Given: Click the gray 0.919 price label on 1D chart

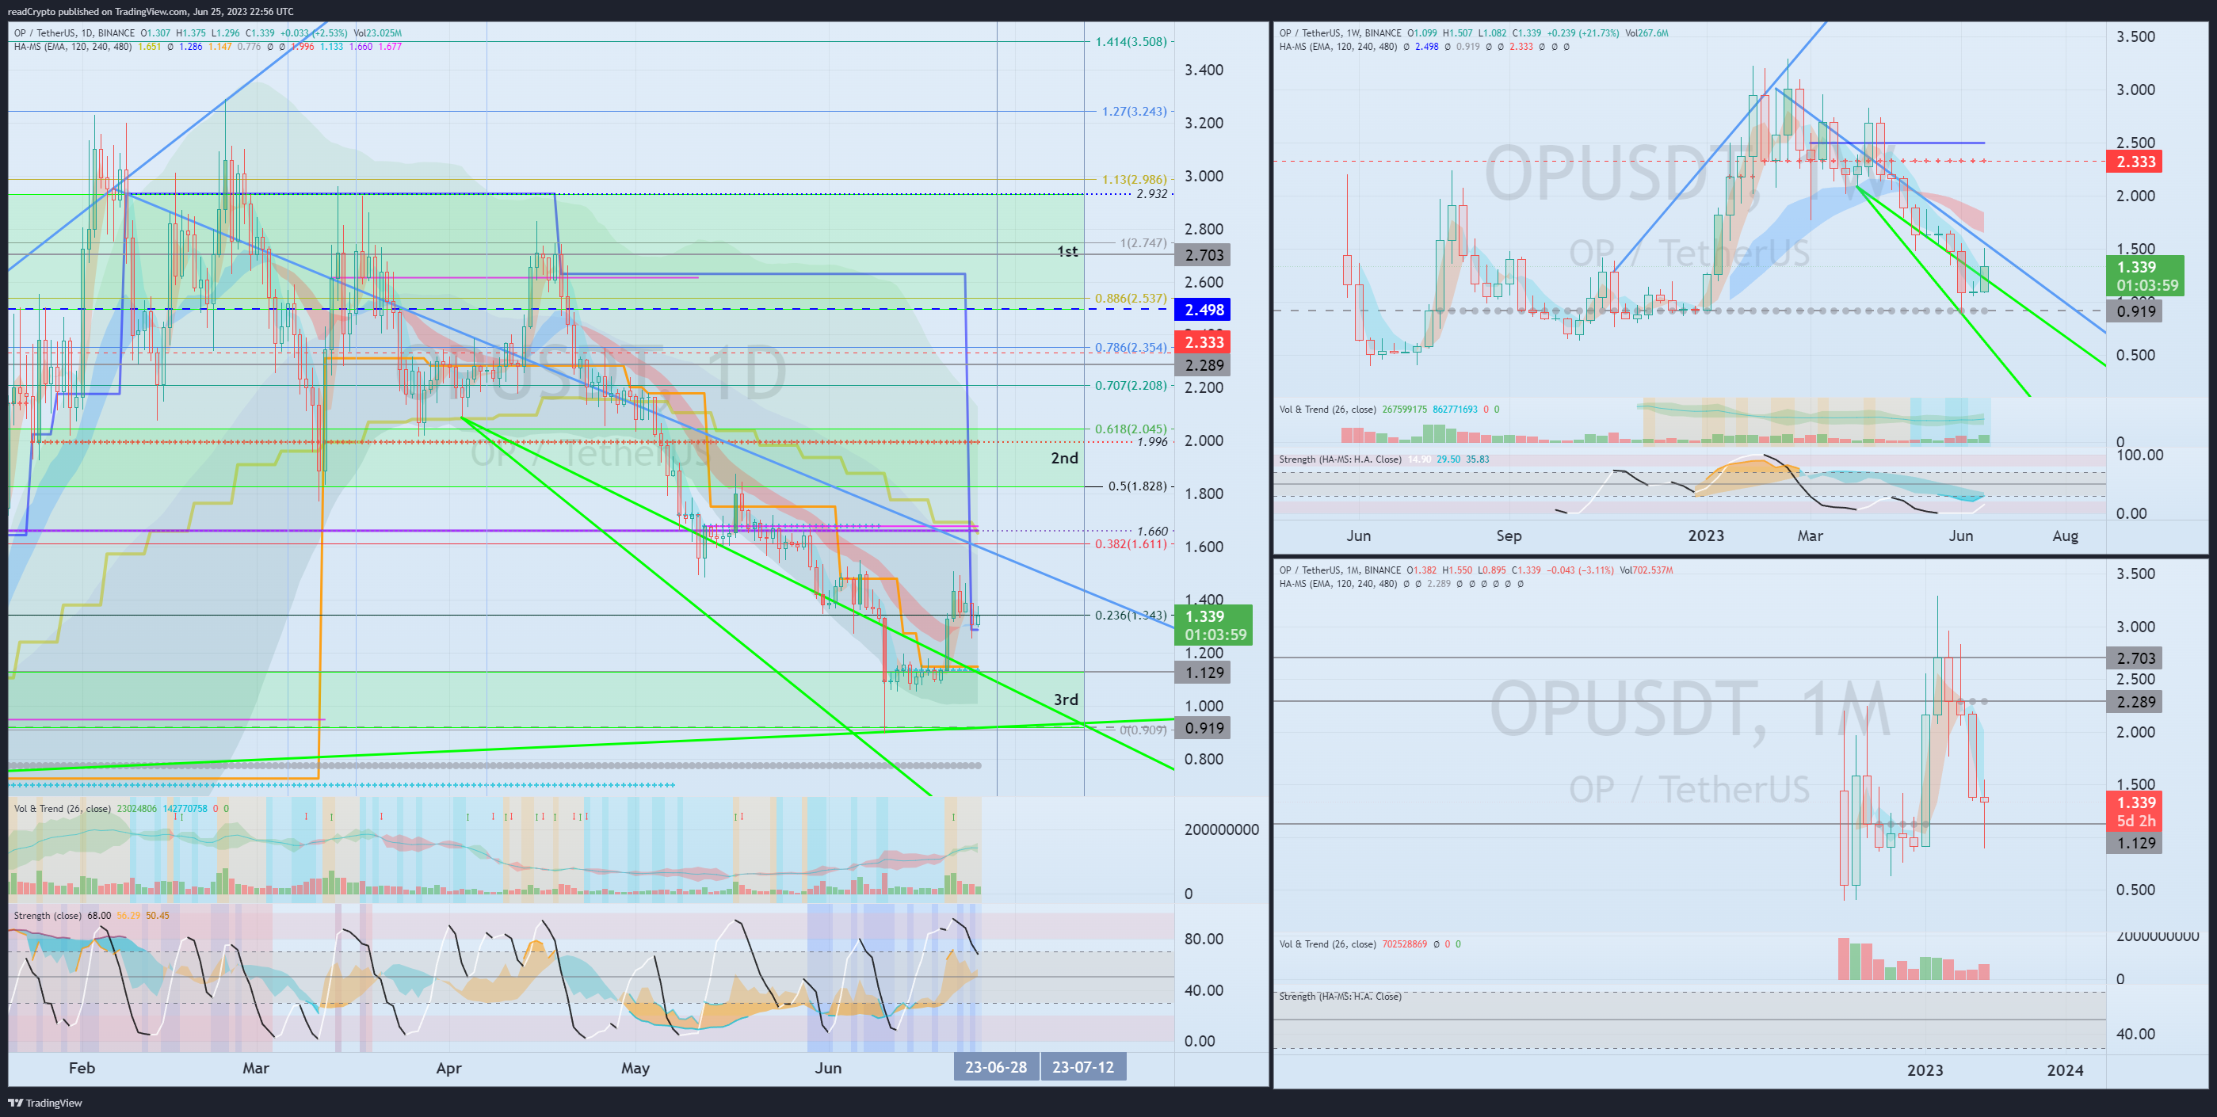Looking at the screenshot, I should click(1203, 728).
